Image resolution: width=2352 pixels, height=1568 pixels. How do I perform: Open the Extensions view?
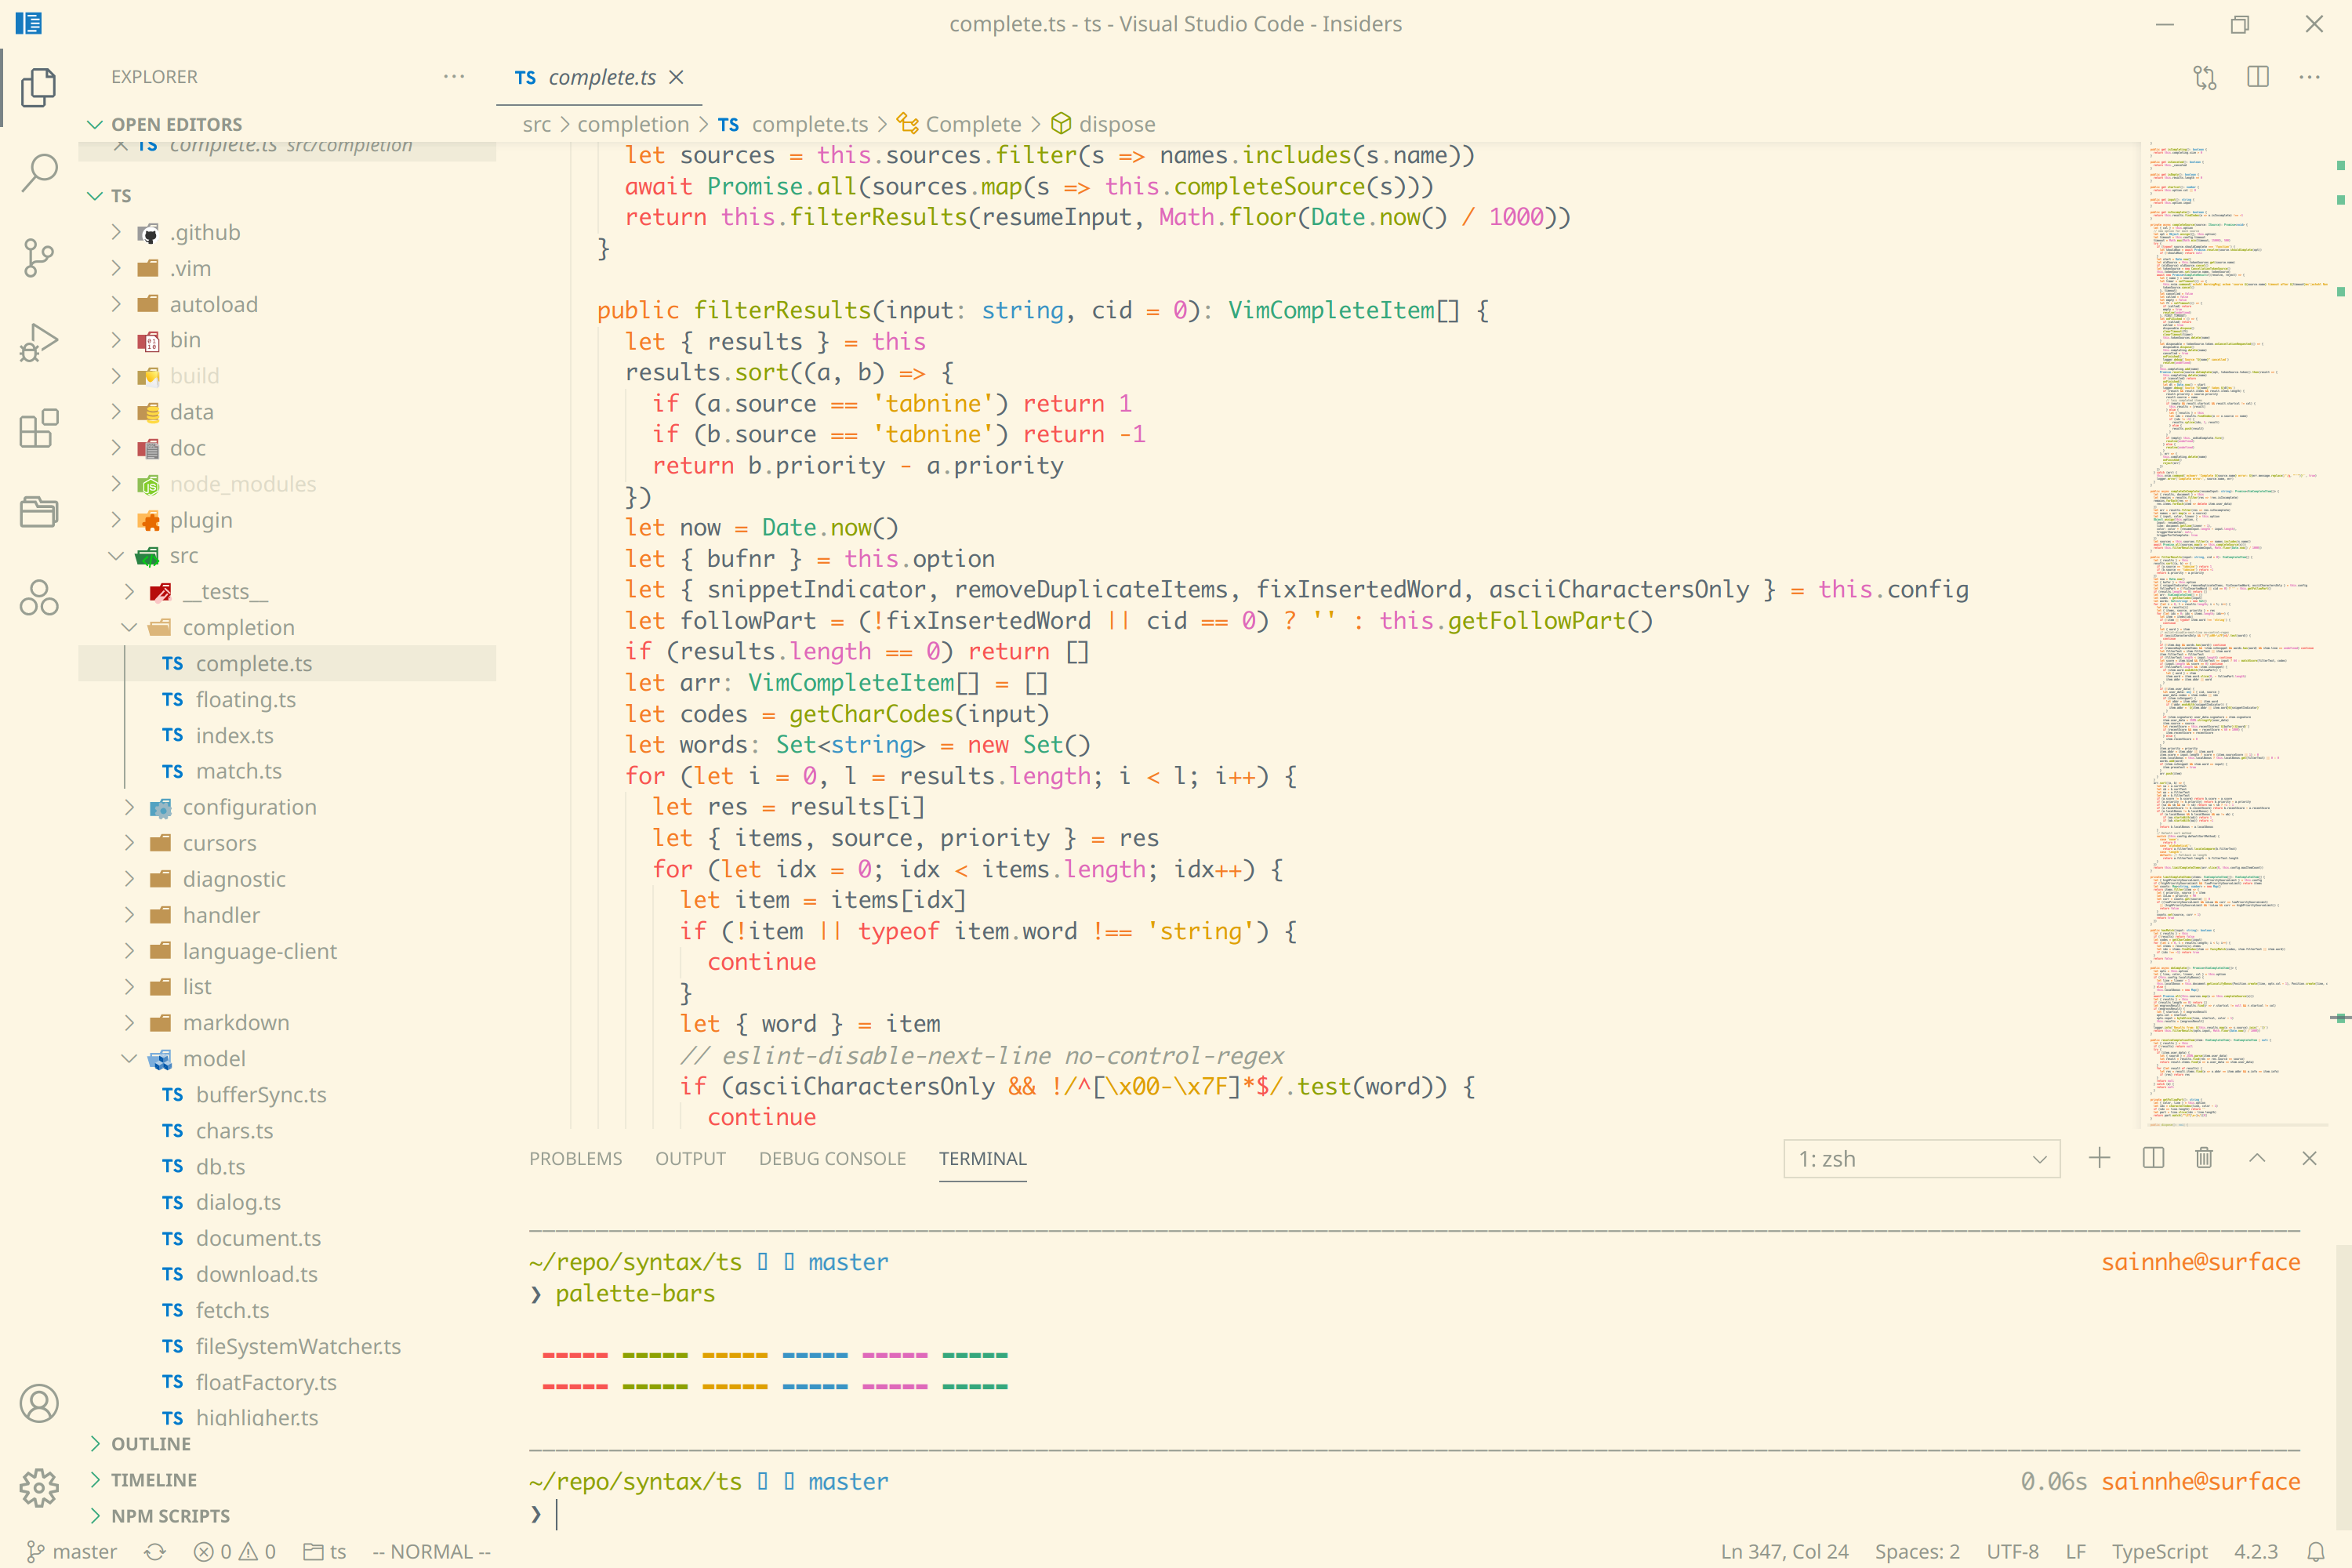pyautogui.click(x=39, y=429)
